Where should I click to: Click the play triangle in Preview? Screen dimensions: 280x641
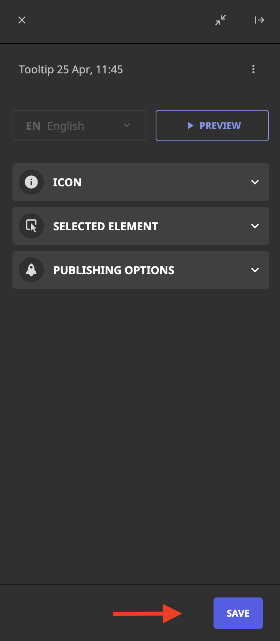click(190, 126)
